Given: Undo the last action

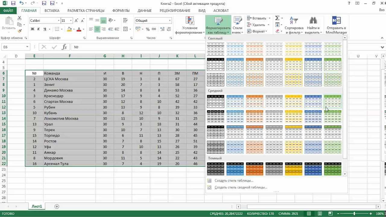Looking at the screenshot, I should 21,3.
